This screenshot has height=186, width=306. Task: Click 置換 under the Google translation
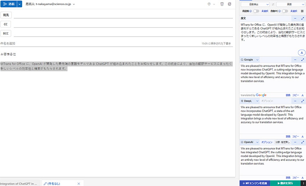[288, 95]
